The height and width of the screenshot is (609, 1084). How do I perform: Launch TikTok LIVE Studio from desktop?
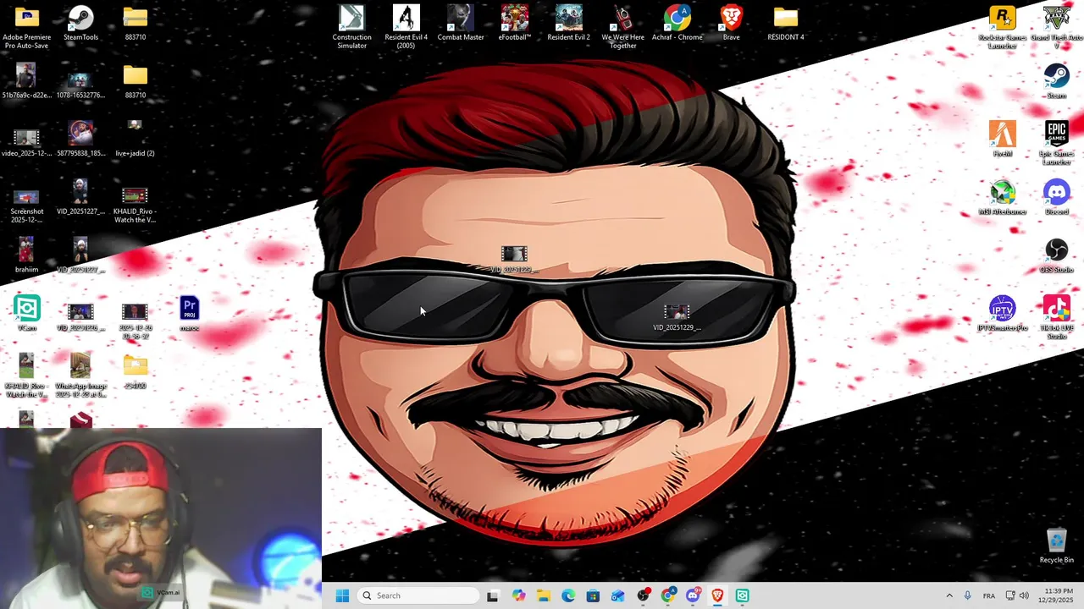(x=1056, y=318)
